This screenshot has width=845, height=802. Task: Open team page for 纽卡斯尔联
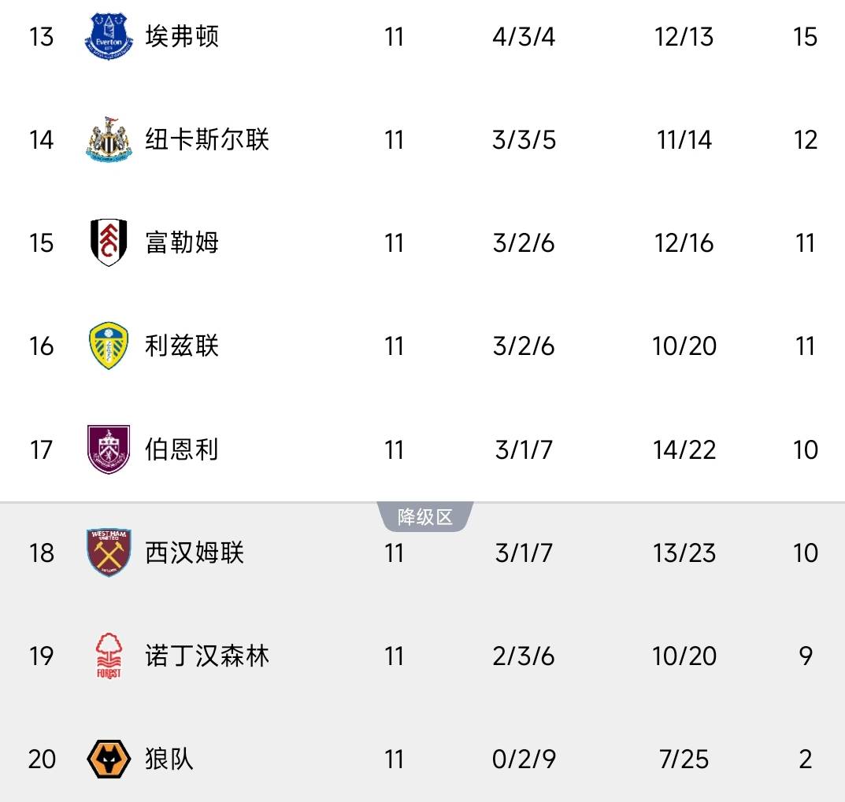coord(207,140)
